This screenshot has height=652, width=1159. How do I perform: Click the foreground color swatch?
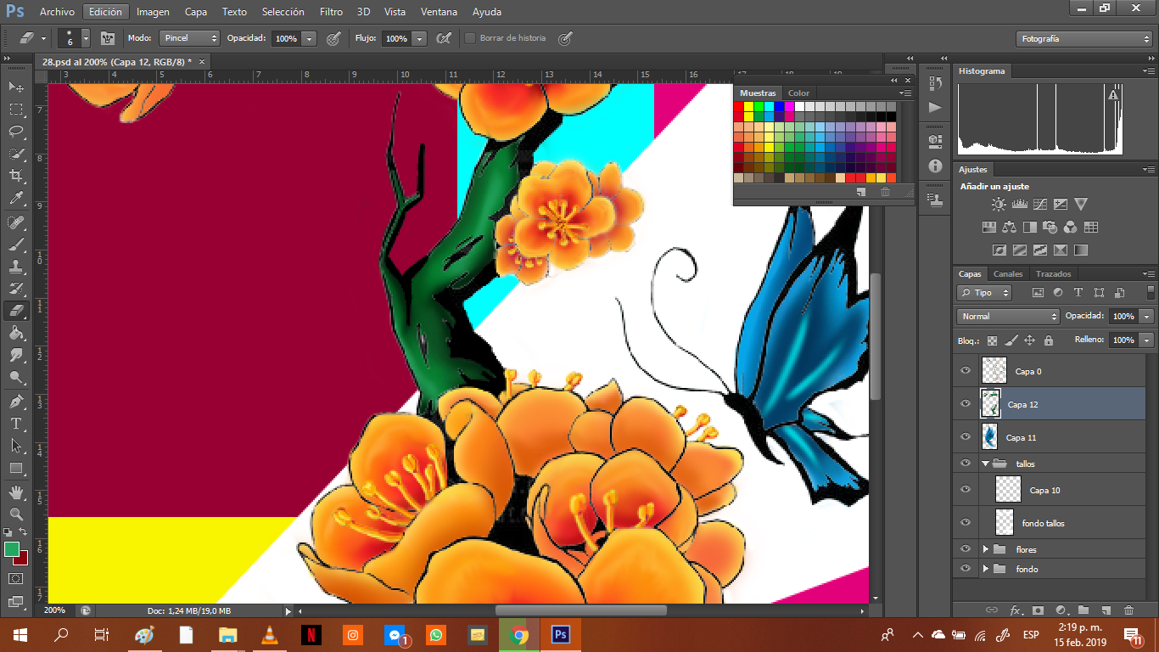pyautogui.click(x=12, y=549)
